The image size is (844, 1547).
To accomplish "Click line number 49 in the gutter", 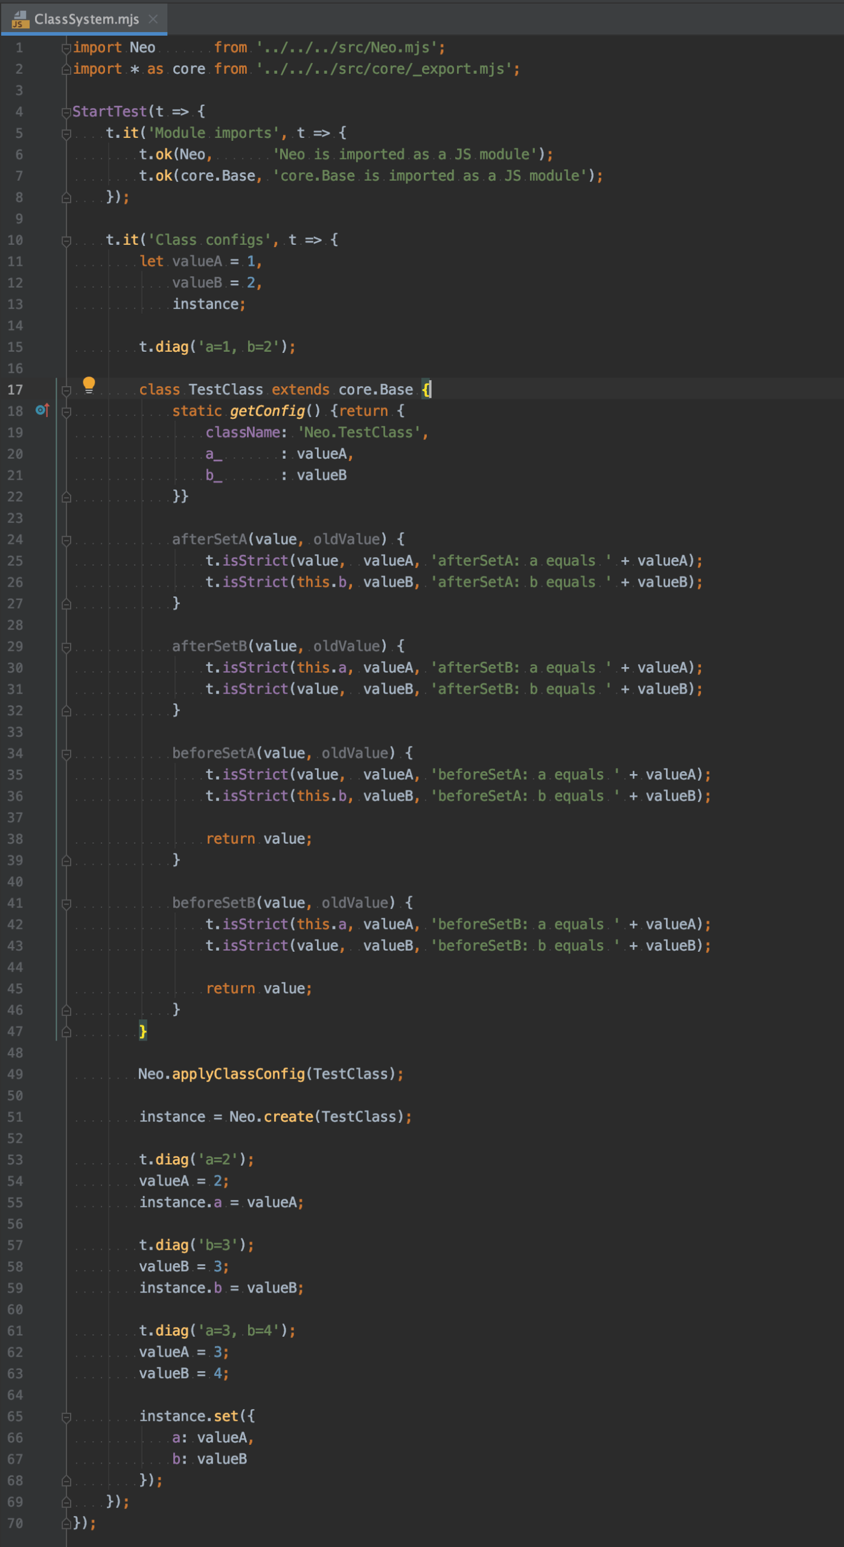I will (15, 1074).
